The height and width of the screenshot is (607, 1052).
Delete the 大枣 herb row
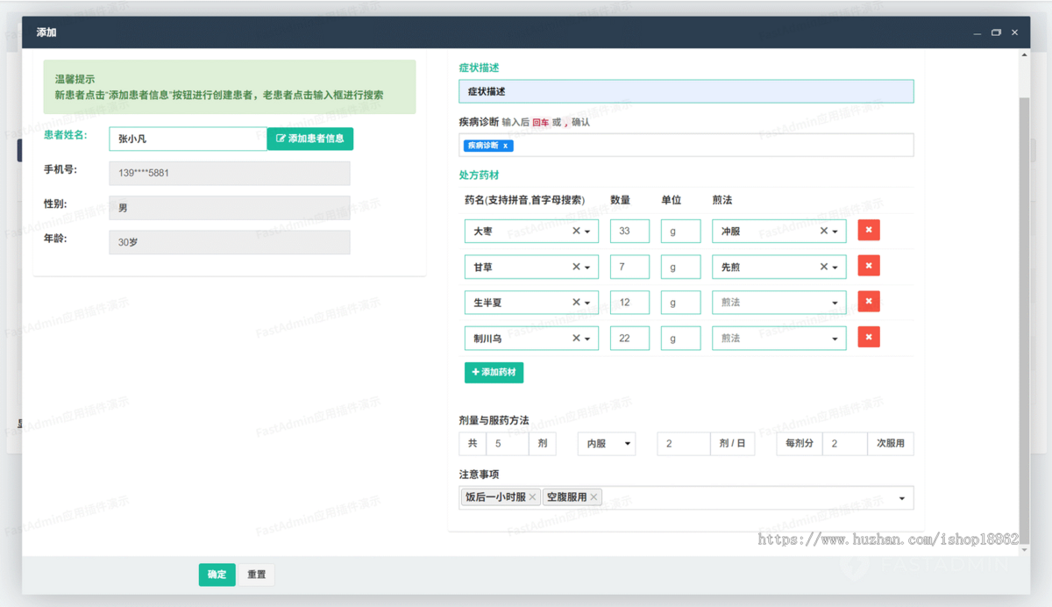click(868, 231)
